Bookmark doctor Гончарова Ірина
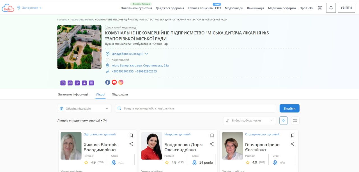This screenshot has height=172, width=359. point(293,135)
